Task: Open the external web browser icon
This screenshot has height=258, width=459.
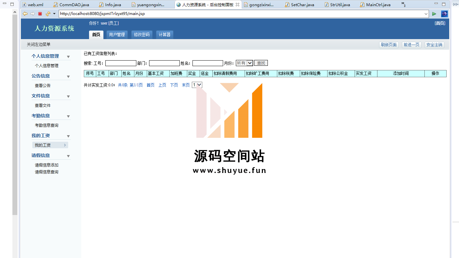Action: coord(444,14)
